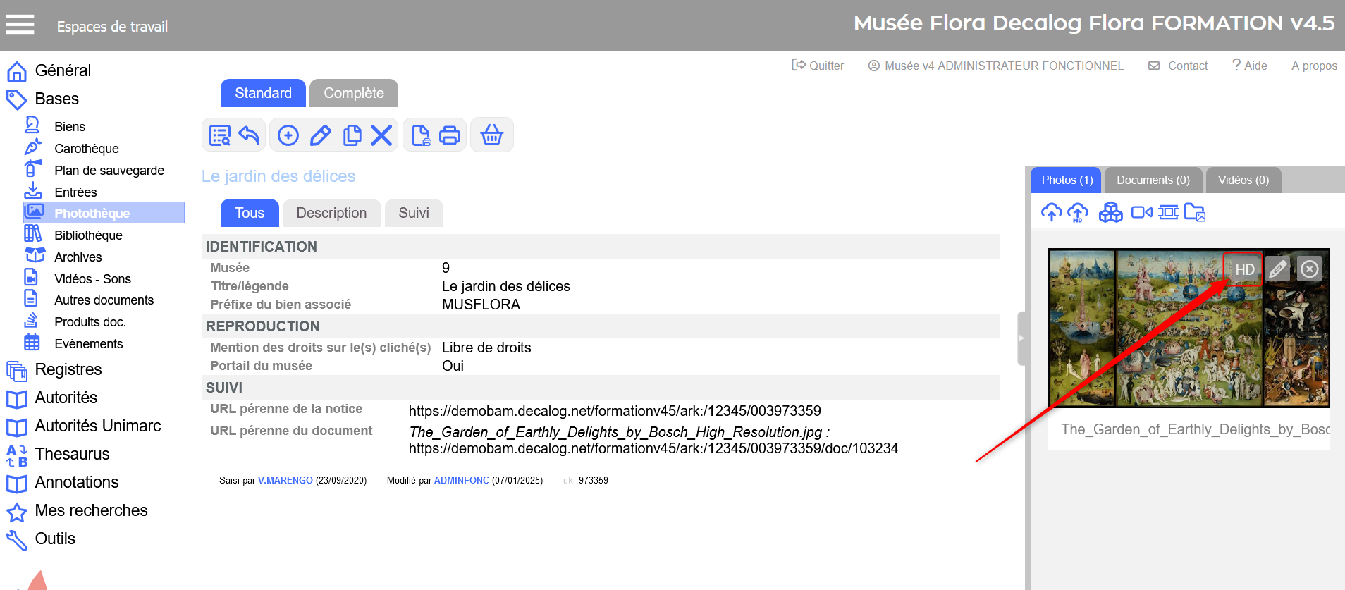Open the Garden of Earthly Delights thumbnail
This screenshot has height=590, width=1345.
point(1189,328)
